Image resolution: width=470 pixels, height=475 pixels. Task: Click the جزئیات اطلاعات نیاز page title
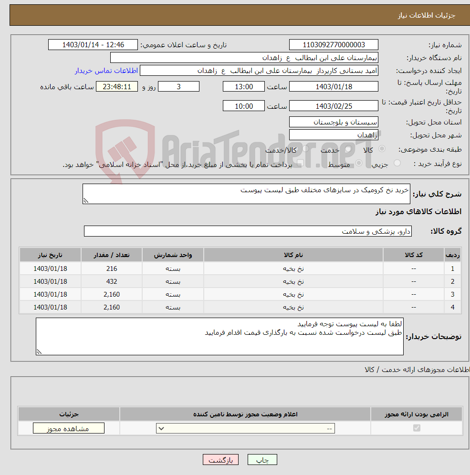(427, 15)
